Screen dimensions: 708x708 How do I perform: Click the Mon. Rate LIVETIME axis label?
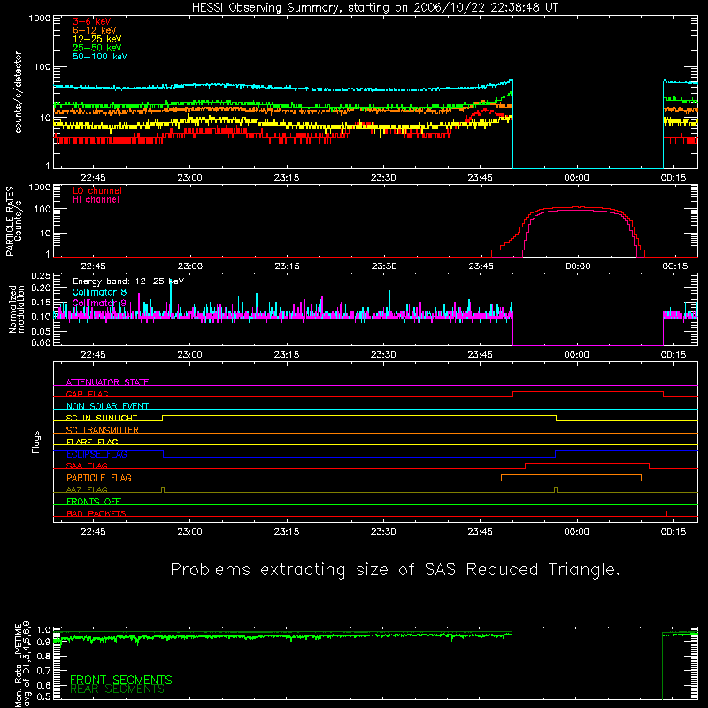(x=22, y=665)
